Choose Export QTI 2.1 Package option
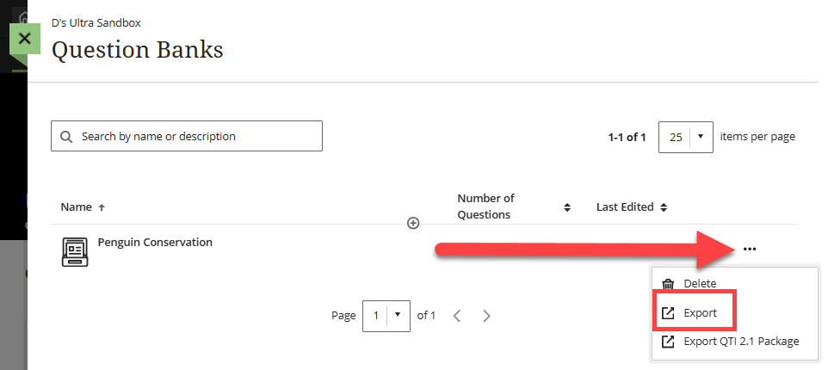The image size is (828, 370). (x=741, y=342)
